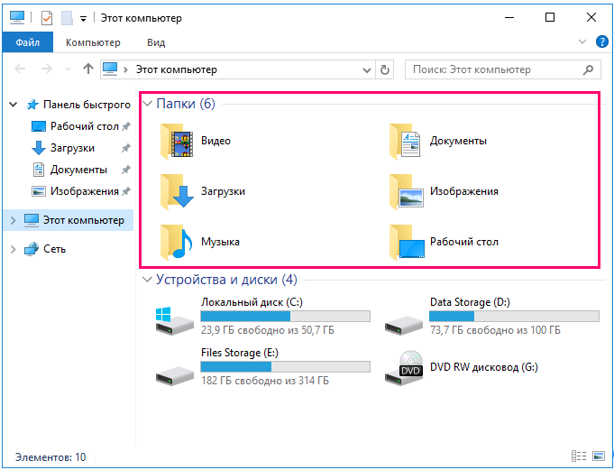Image resolution: width=614 pixels, height=470 pixels.
Task: Open the Файл menu
Action: click(27, 41)
